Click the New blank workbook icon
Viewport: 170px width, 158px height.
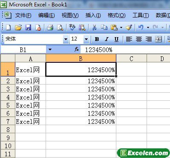coord(8,27)
